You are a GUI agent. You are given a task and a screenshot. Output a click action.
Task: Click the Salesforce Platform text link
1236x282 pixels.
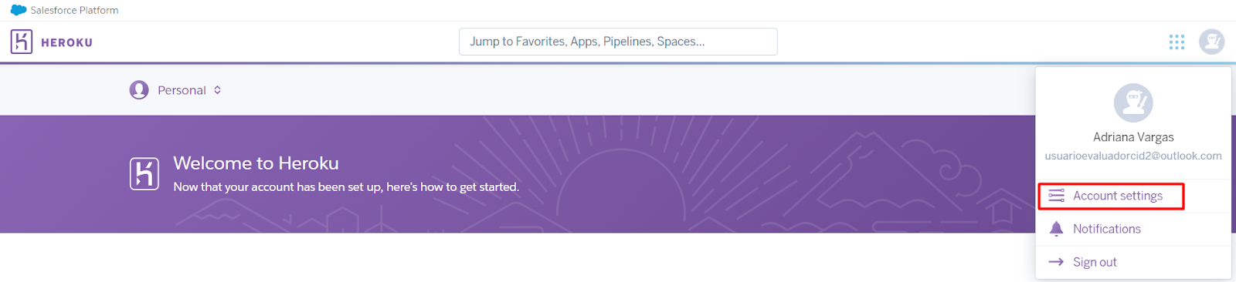[74, 10]
